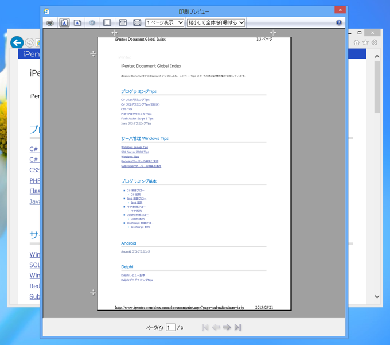Click the Forward button in the browser window behind
Image resolution: width=390 pixels, height=345 pixels.
coord(30,43)
